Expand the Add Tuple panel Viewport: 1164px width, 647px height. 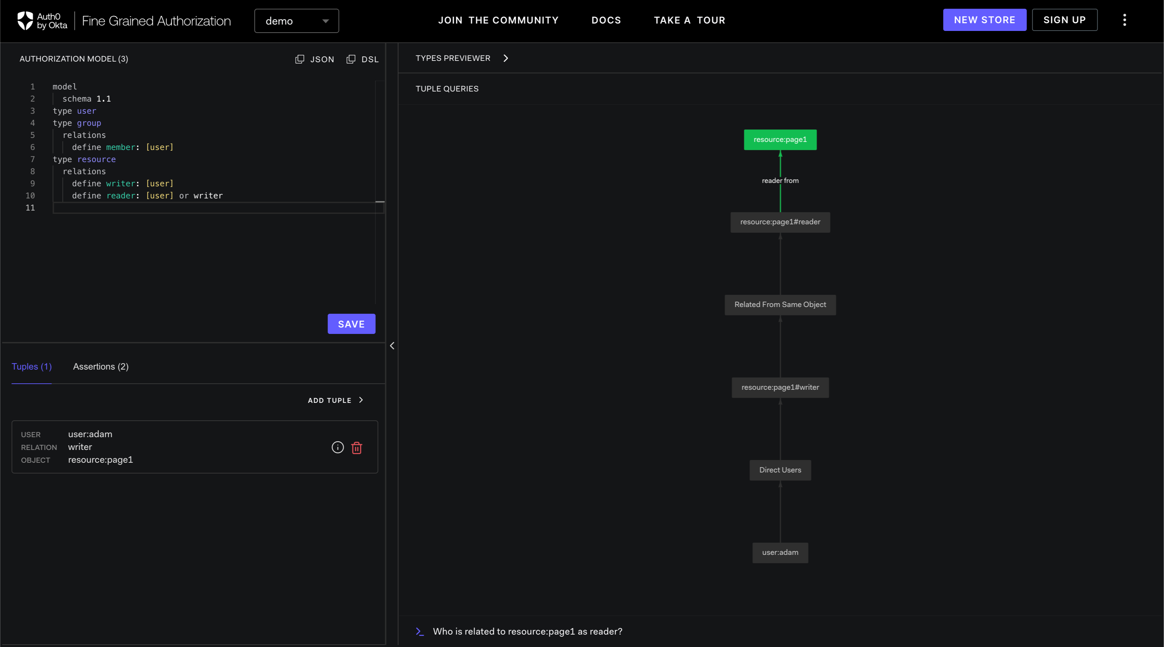click(336, 400)
